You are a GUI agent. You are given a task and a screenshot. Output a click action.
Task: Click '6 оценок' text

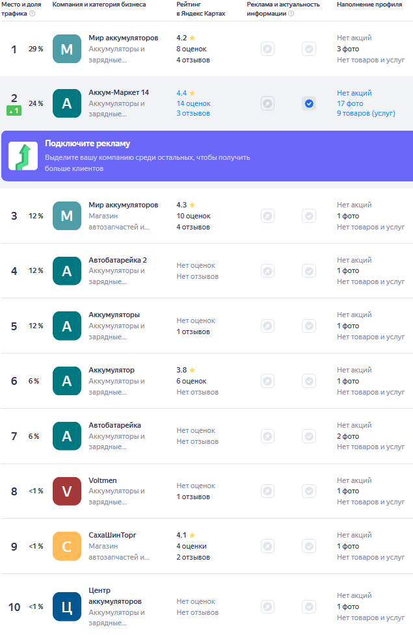(x=191, y=381)
